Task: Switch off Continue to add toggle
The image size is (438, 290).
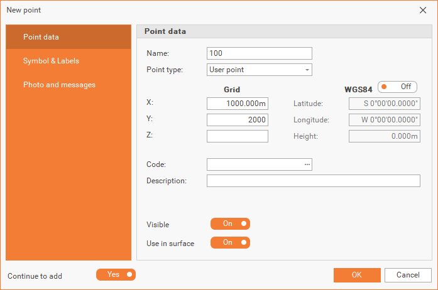Action: 116,275
